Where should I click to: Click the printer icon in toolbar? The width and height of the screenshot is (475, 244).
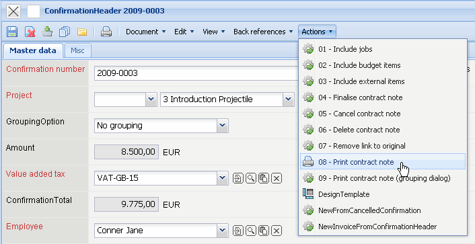[x=106, y=32]
